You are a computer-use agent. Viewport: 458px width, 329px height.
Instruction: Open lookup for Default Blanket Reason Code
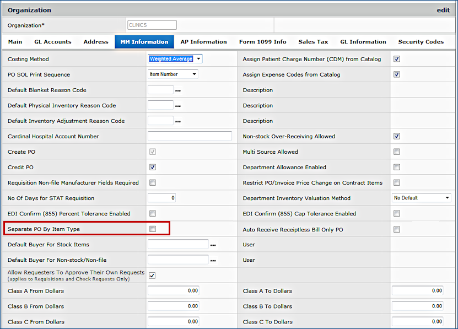178,90
